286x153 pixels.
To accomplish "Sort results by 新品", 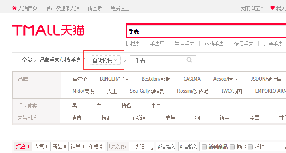I will point(60,147).
